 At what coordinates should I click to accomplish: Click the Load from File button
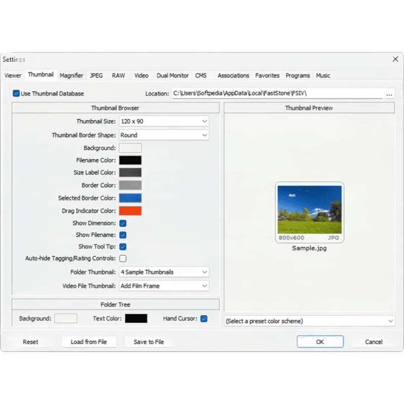pyautogui.click(x=89, y=342)
